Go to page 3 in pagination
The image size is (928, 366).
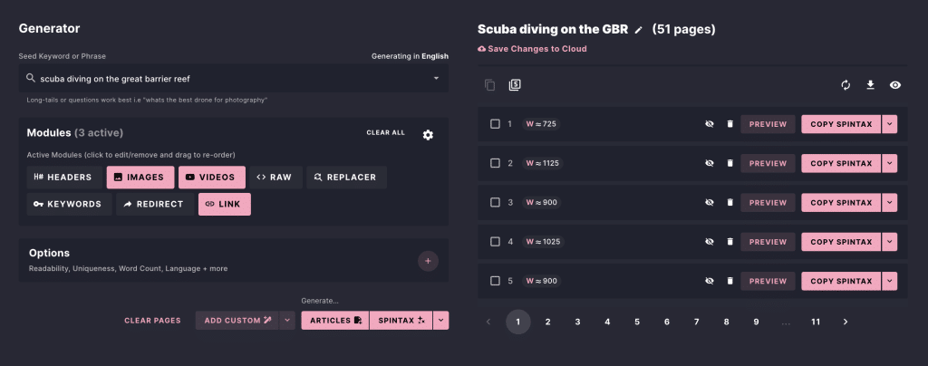pyautogui.click(x=577, y=322)
